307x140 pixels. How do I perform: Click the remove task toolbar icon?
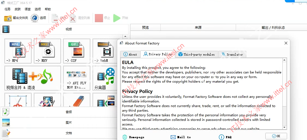(55, 18)
